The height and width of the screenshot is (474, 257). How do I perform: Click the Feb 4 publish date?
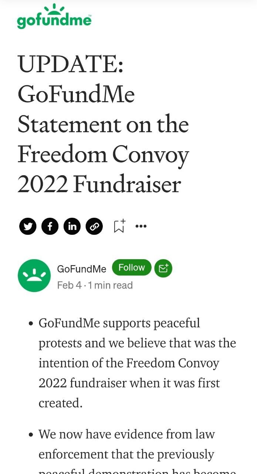[69, 285]
